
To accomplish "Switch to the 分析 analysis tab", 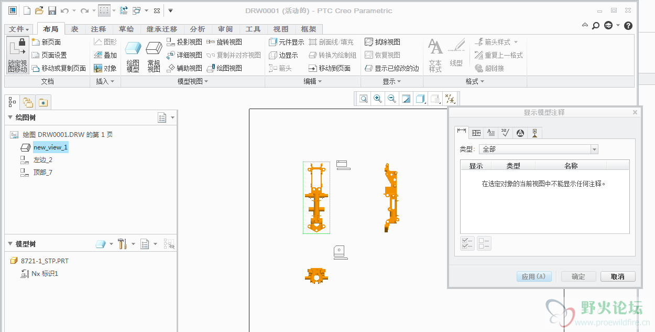I will (198, 29).
